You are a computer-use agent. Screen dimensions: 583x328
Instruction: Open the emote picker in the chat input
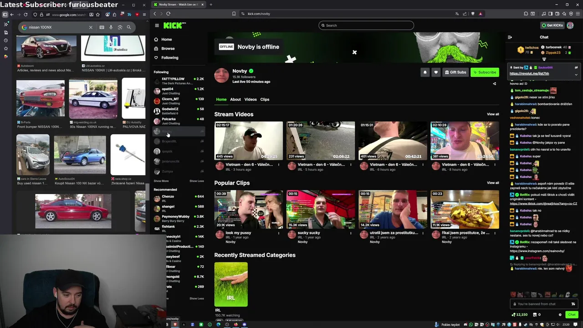pos(573,304)
